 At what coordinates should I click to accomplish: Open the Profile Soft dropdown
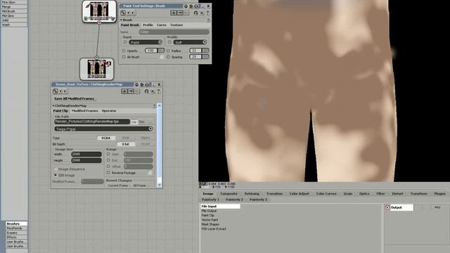pos(191,42)
